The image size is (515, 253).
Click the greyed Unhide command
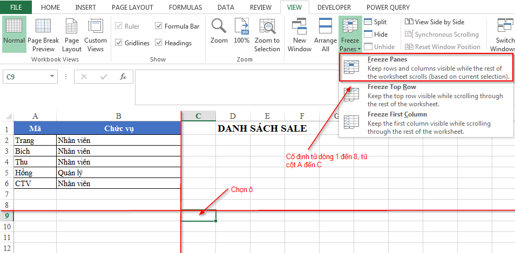(x=380, y=46)
